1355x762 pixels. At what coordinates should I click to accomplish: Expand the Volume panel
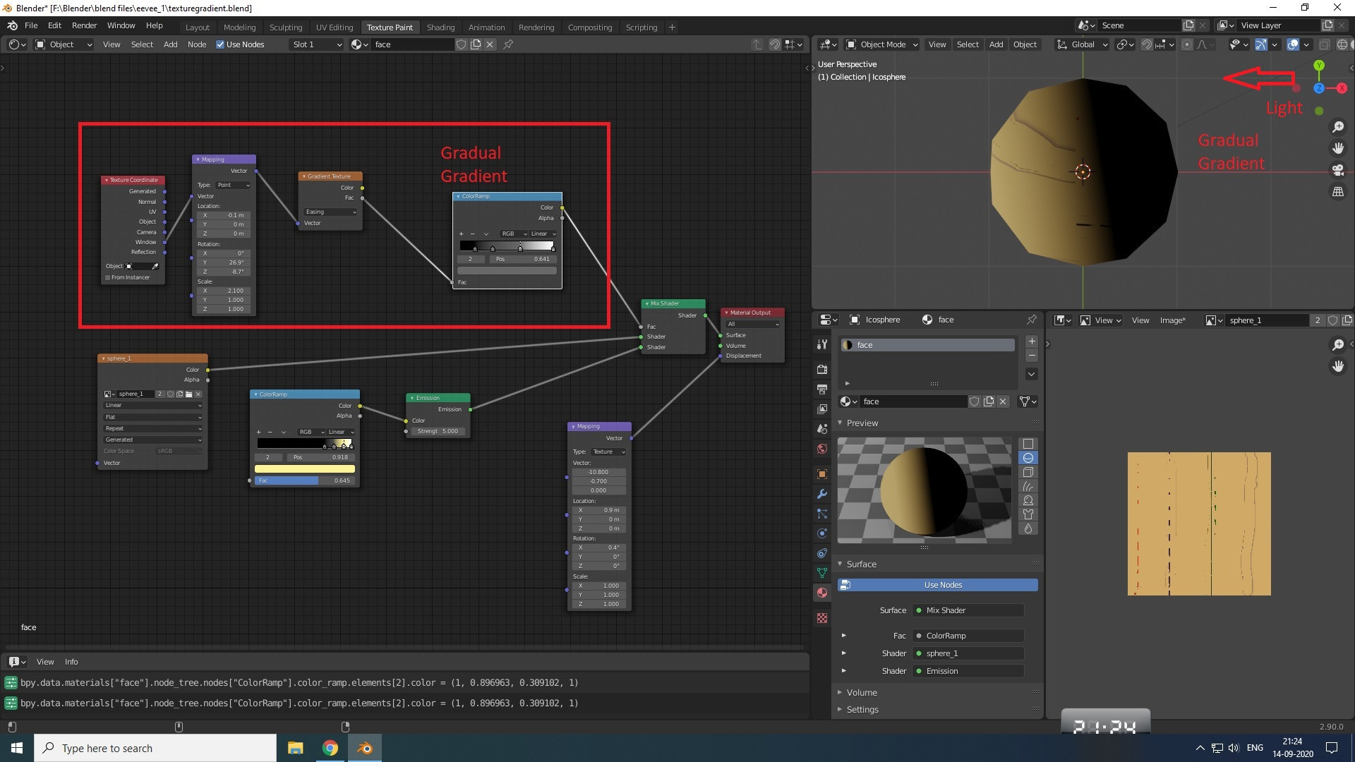tap(841, 693)
